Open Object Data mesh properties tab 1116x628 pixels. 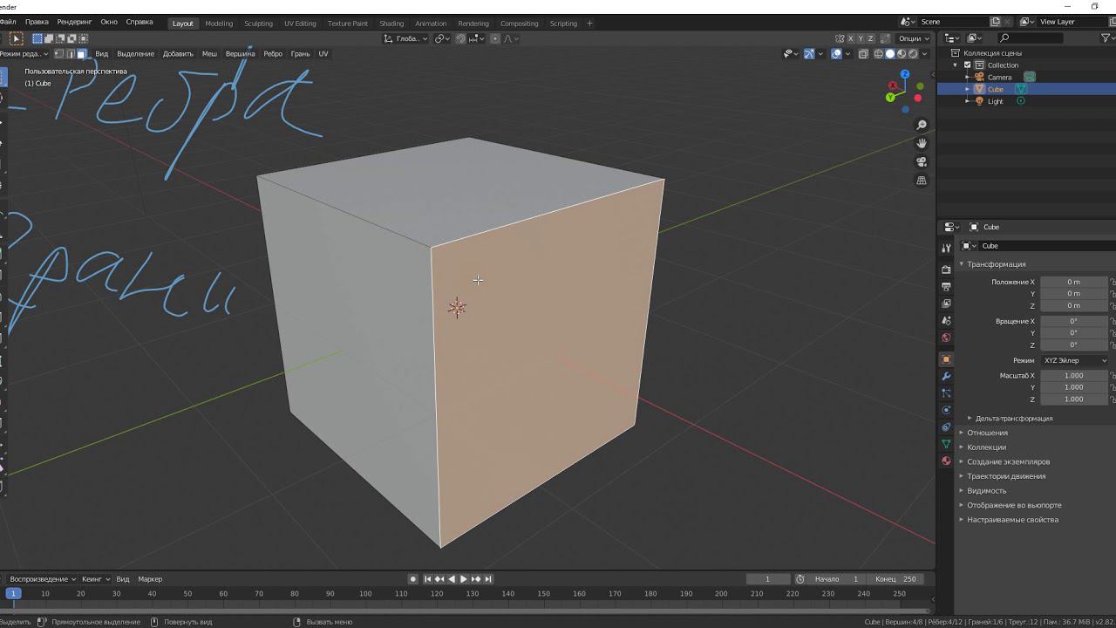coord(946,444)
